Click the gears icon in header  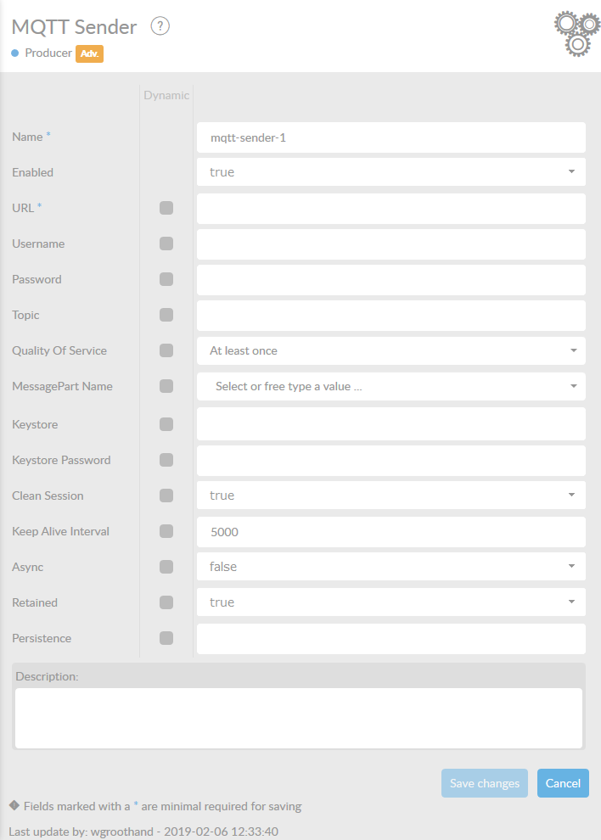click(576, 33)
